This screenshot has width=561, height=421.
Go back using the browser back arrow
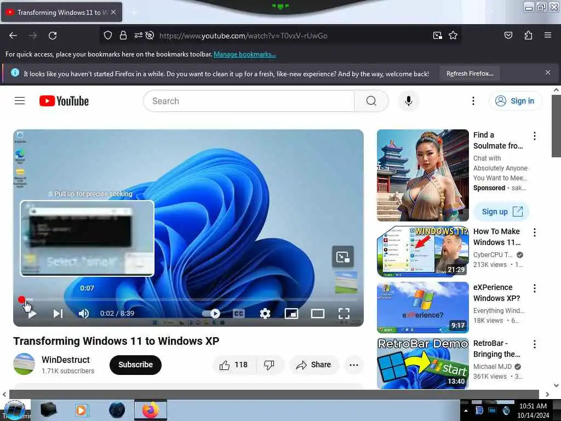pyautogui.click(x=13, y=36)
